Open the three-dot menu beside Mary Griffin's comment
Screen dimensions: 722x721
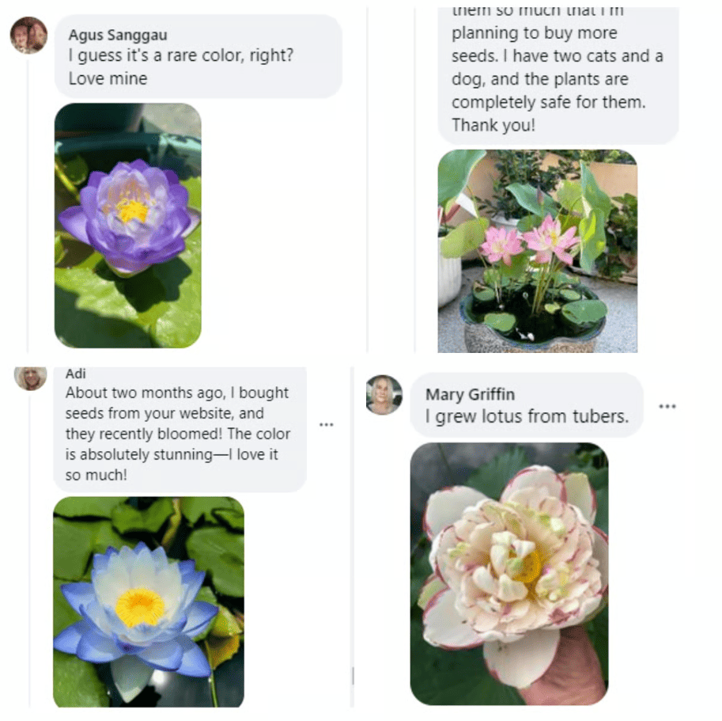coord(667,406)
